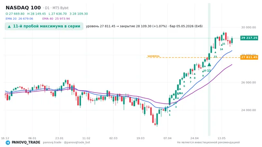Screen dimensions: 262x147
Task: Click the 'Не является инвестиционной рекомендацией' disclaimer
Action: pos(208,143)
